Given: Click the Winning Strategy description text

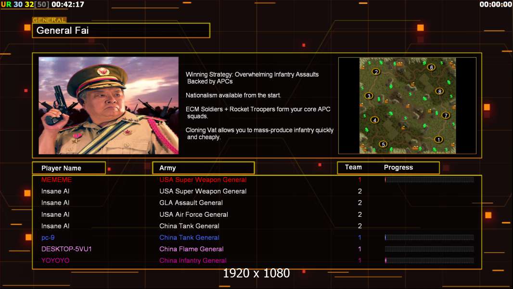Looking at the screenshot, I should click(252, 78).
